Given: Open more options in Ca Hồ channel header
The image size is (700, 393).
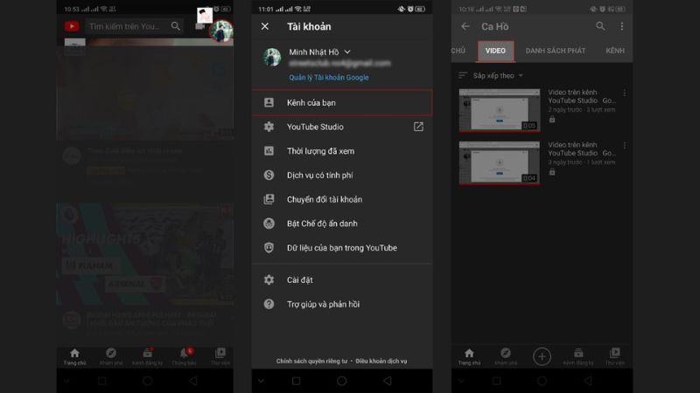Looking at the screenshot, I should pyautogui.click(x=622, y=26).
